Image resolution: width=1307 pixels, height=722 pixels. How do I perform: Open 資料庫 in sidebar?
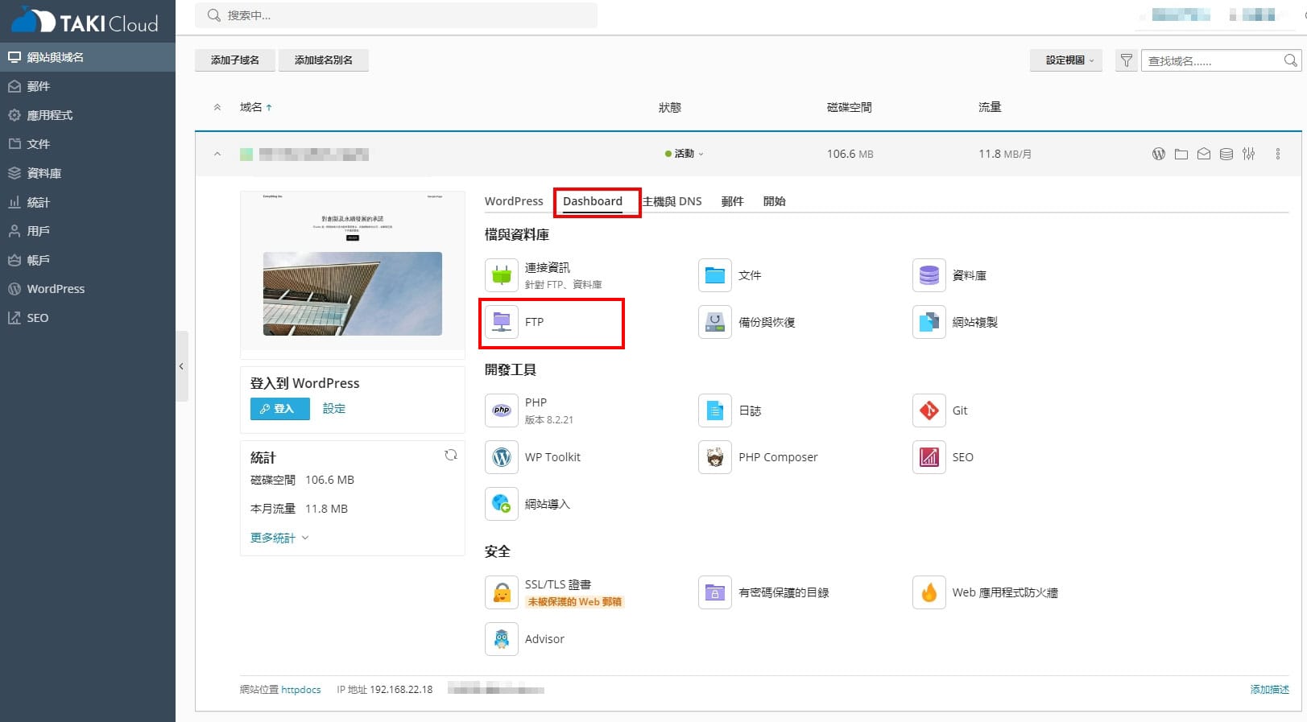(88, 173)
